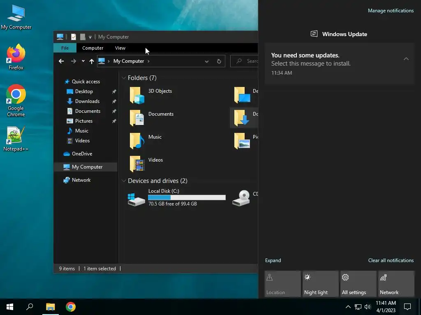Select the Documents folder in main pane
Viewport: 421px width, 315px height.
click(x=152, y=118)
